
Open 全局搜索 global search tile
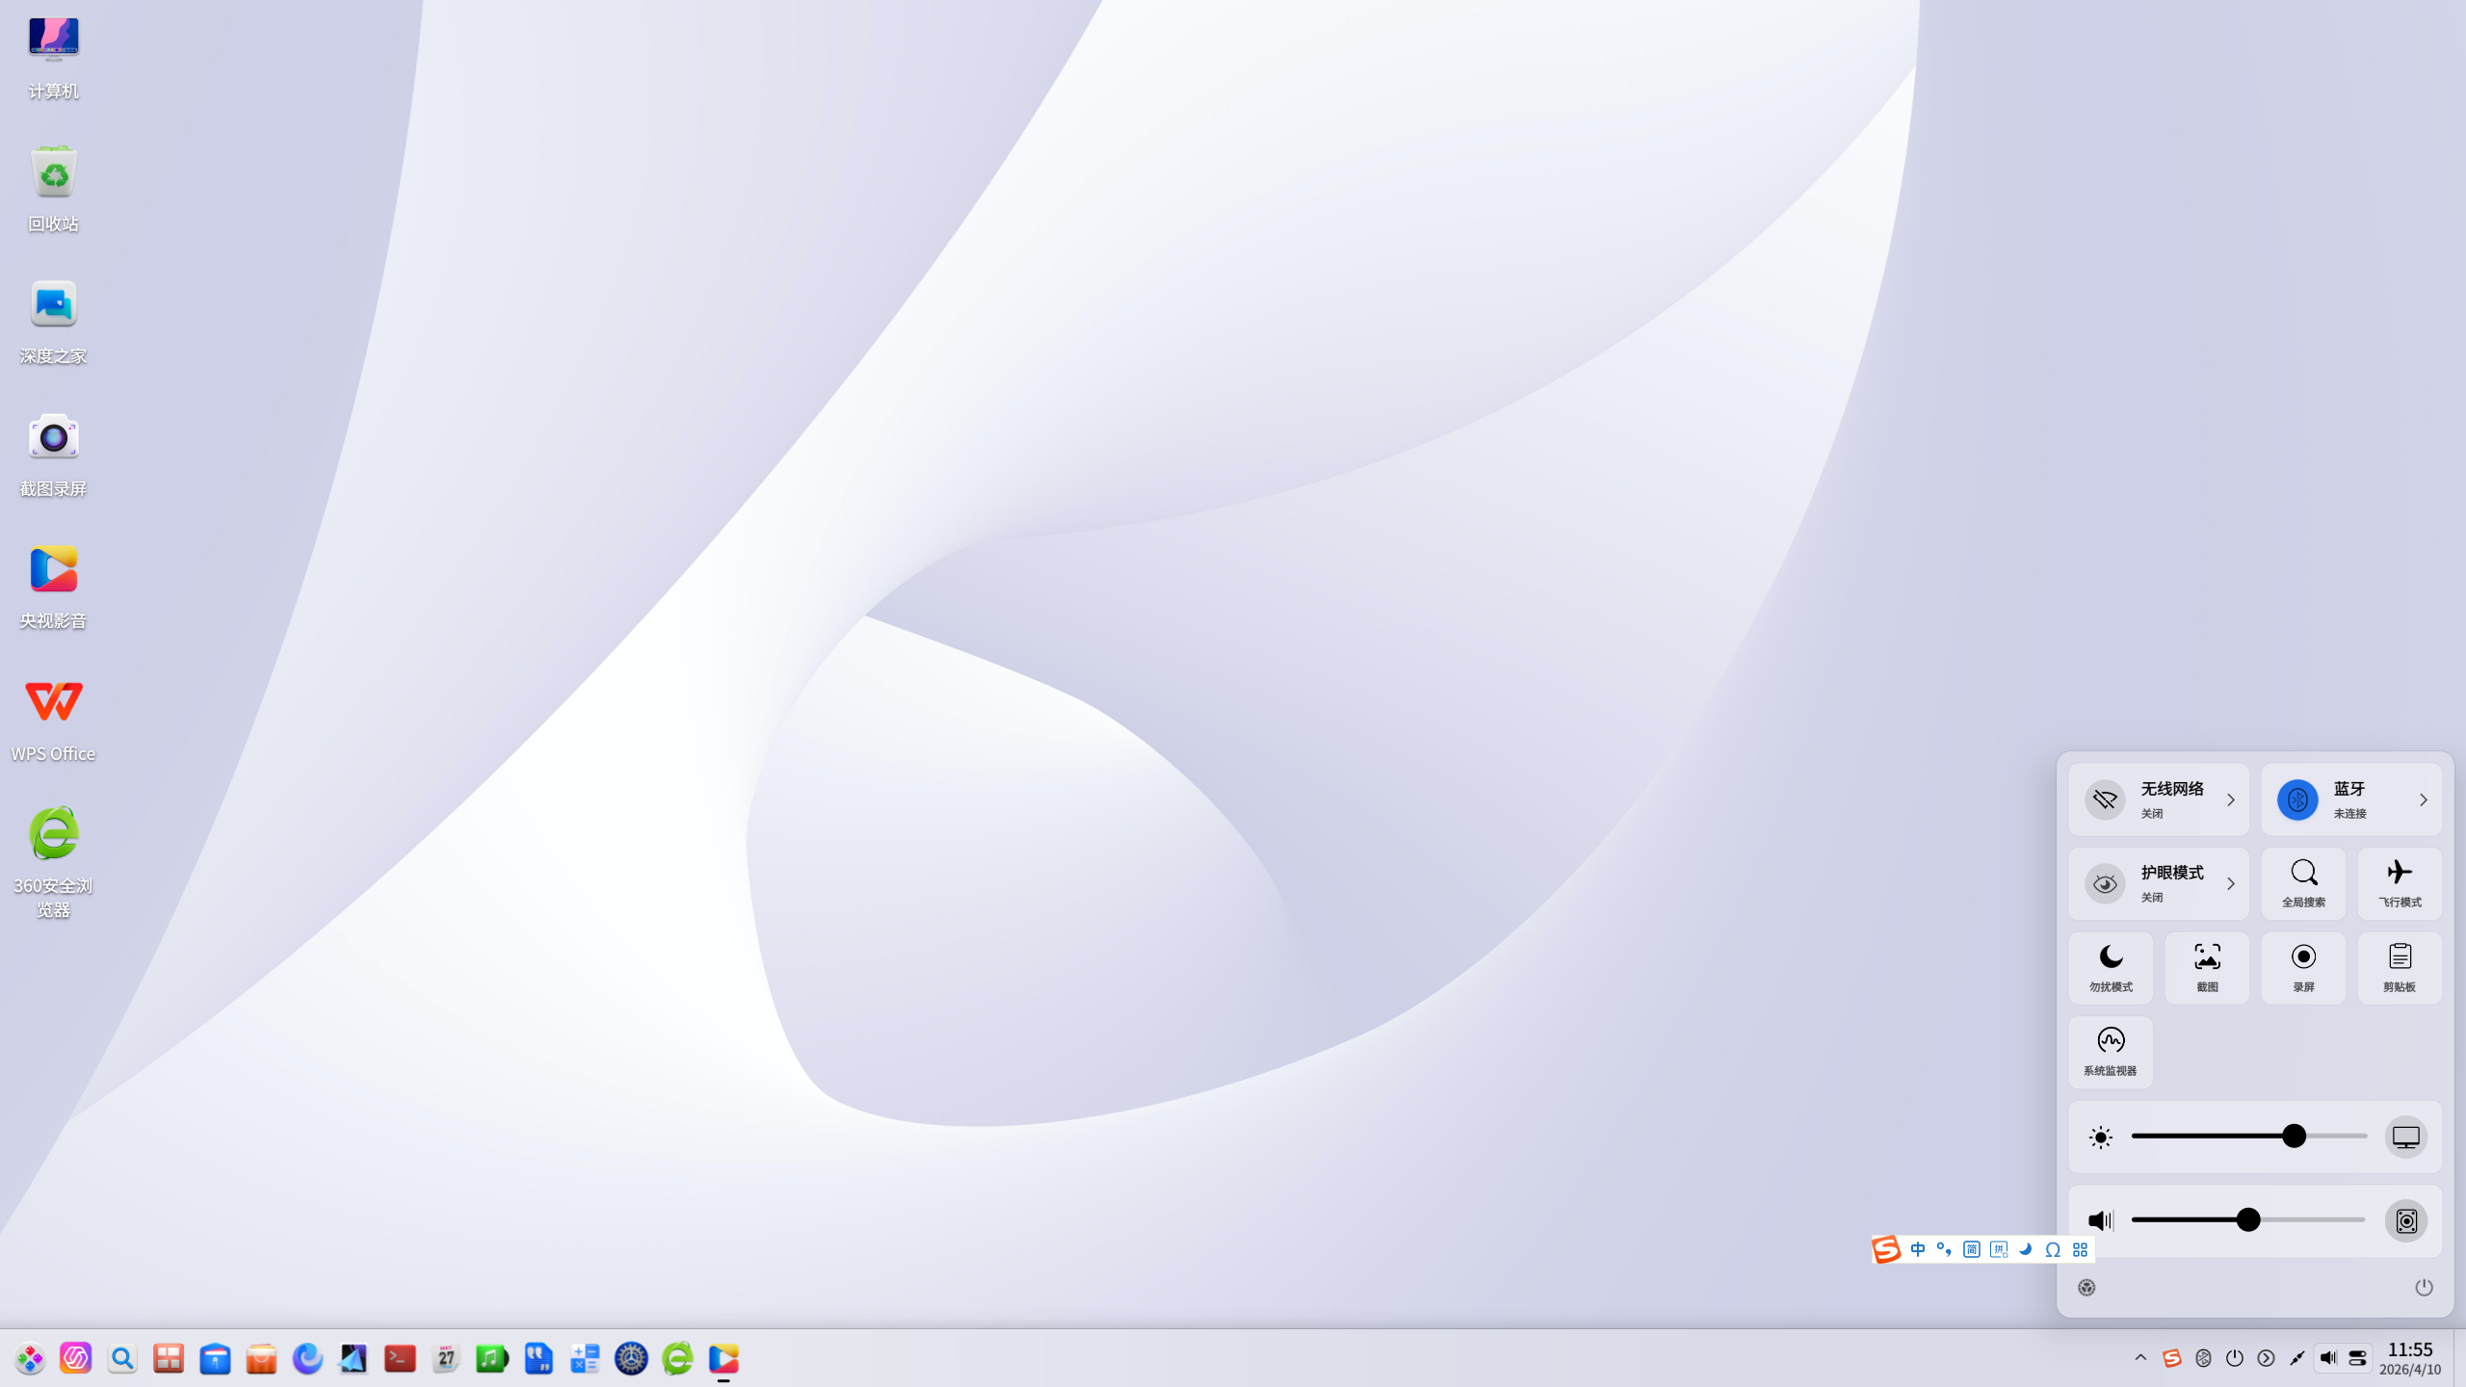pyautogui.click(x=2303, y=883)
